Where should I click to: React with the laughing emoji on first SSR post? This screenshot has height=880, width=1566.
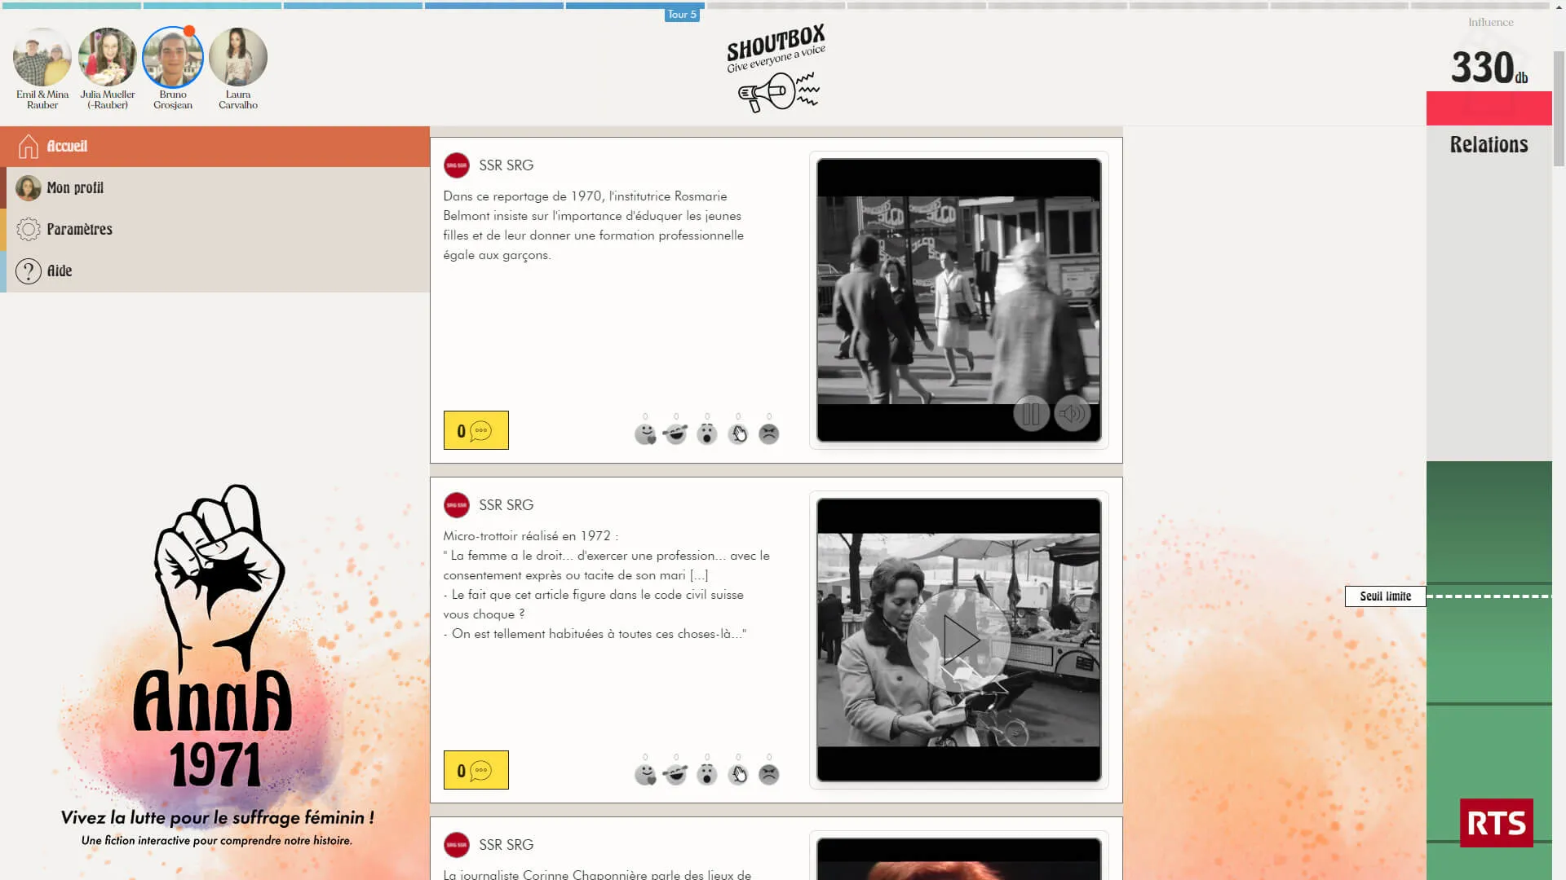coord(675,433)
